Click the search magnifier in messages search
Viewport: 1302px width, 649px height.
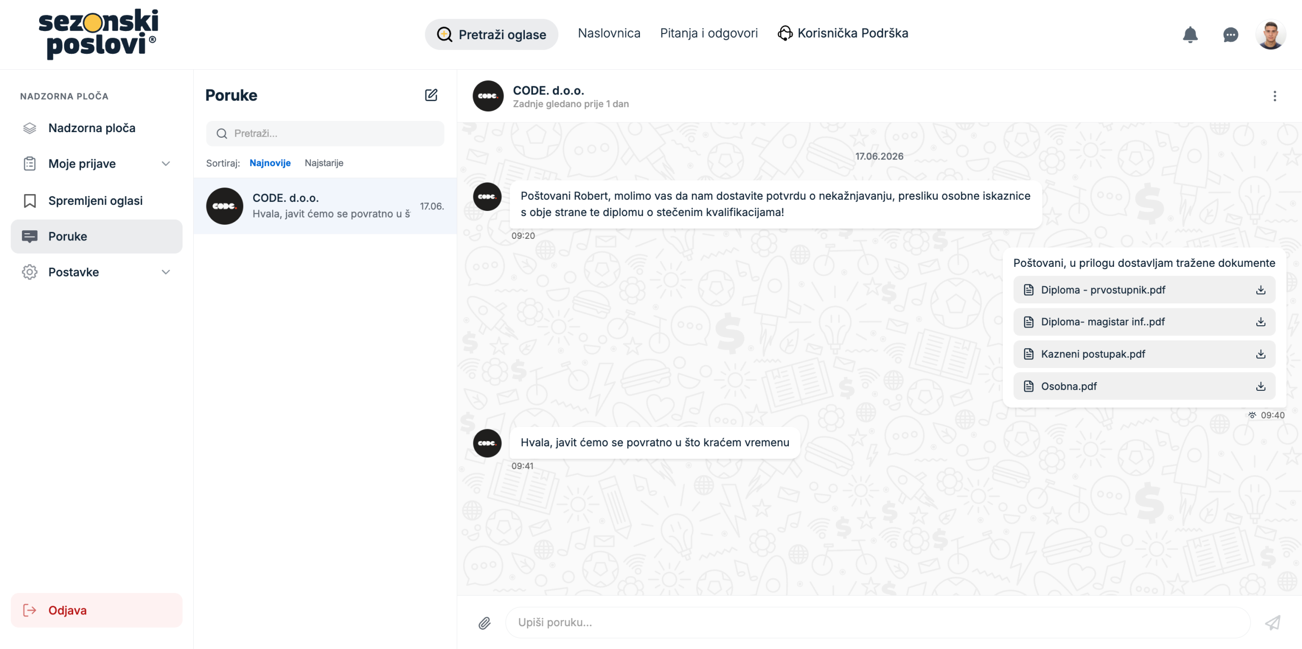pyautogui.click(x=222, y=134)
